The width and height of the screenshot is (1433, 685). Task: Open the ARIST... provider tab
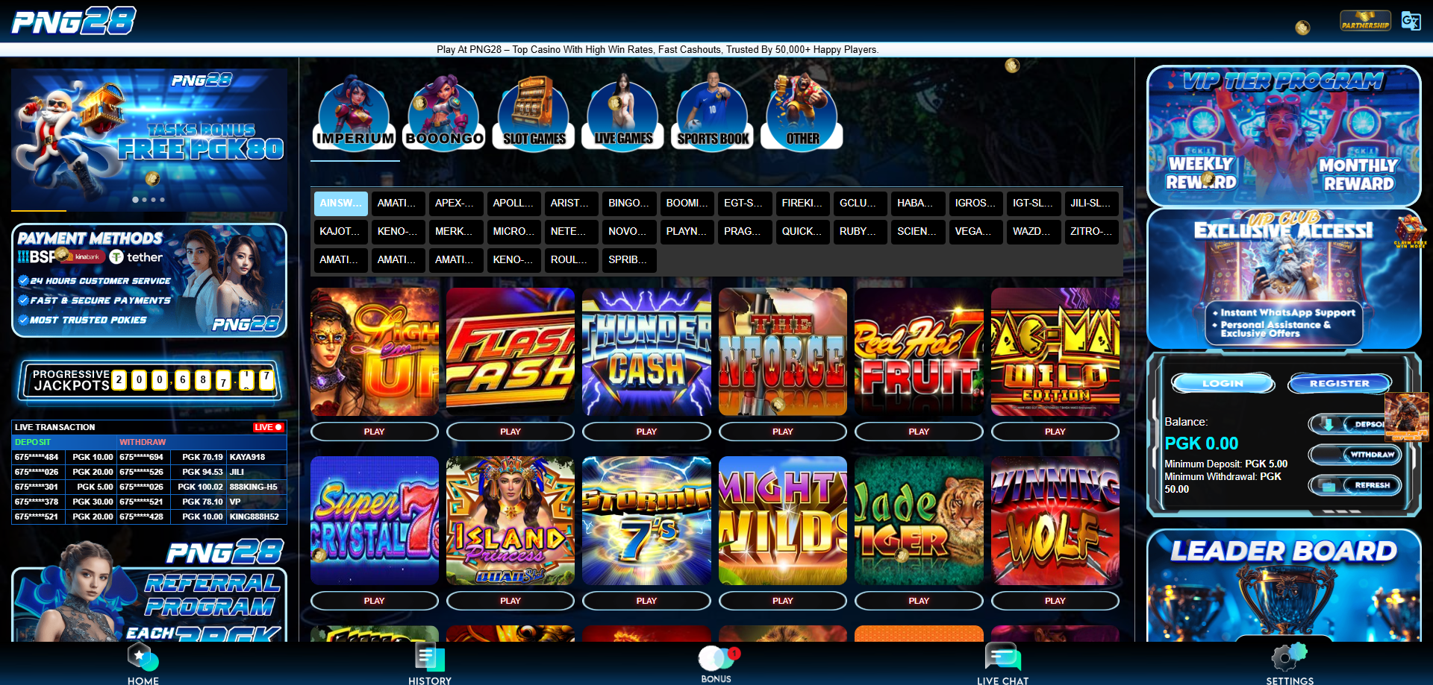click(x=570, y=203)
